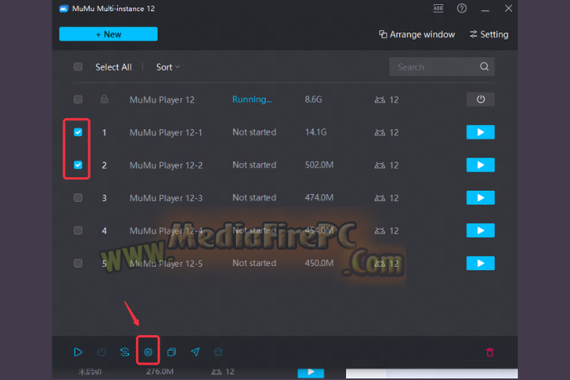The width and height of the screenshot is (570, 380).
Task: Click the Running... status text
Action: click(x=252, y=99)
